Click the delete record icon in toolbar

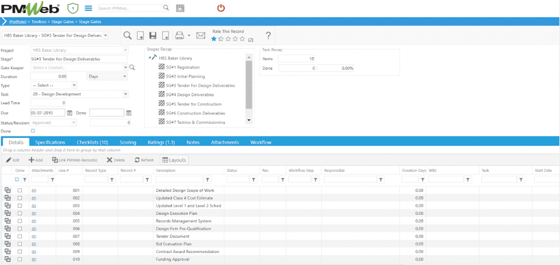[x=165, y=35]
